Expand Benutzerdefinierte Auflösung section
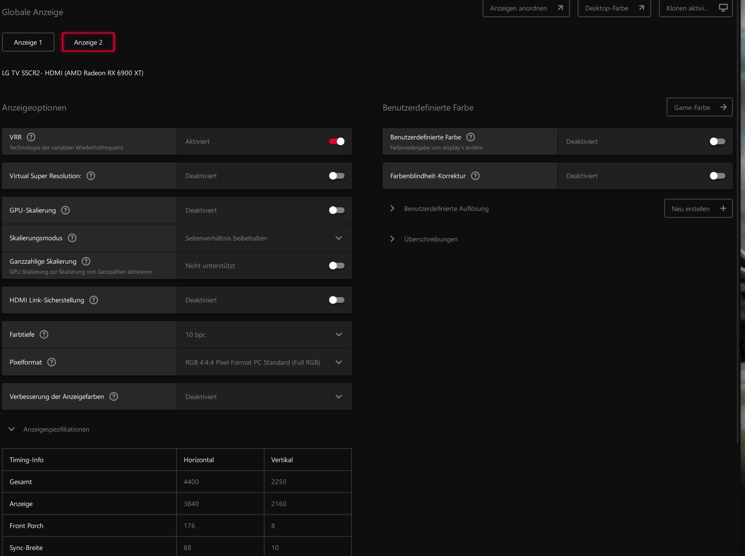This screenshot has height=556, width=745. [x=392, y=208]
